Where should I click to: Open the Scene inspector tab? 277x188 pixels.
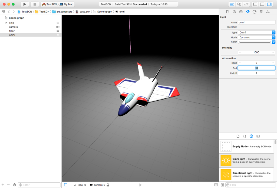tap(268, 12)
